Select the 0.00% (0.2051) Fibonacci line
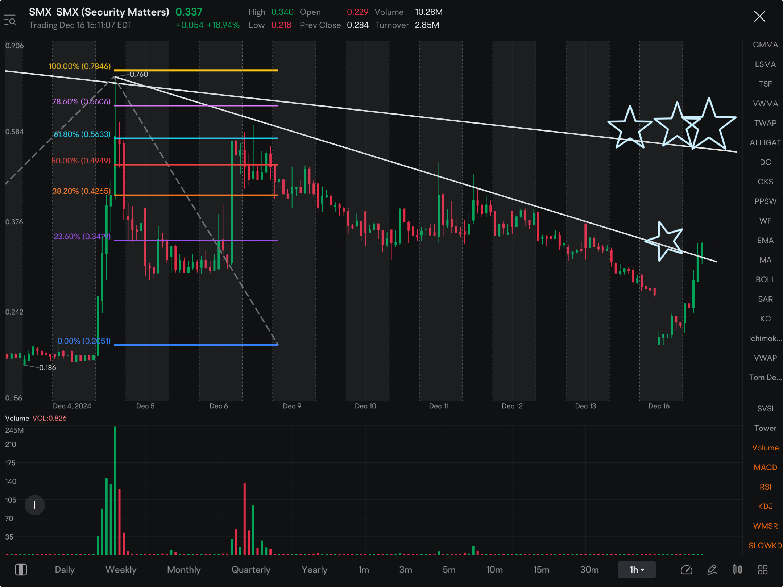Screen dimensions: 783x587 [x=196, y=345]
